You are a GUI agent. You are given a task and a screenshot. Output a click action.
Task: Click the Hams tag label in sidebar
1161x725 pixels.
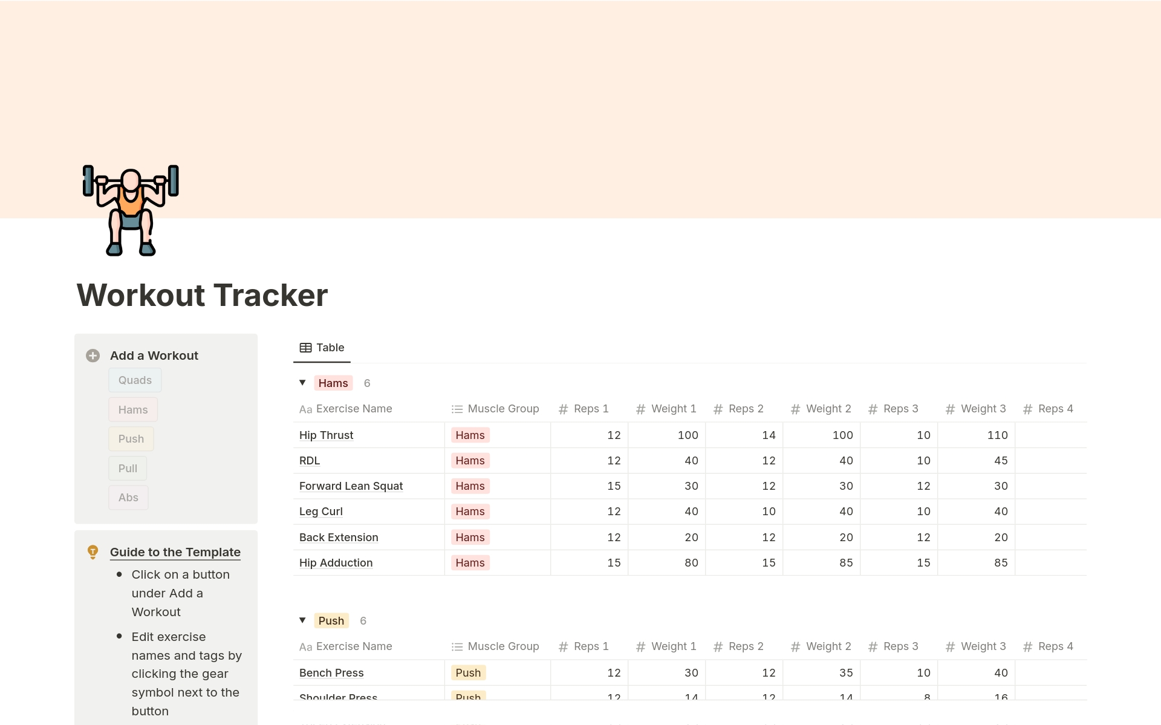click(133, 409)
